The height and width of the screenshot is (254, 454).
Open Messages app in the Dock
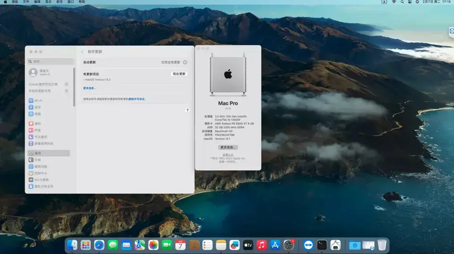tap(113, 245)
